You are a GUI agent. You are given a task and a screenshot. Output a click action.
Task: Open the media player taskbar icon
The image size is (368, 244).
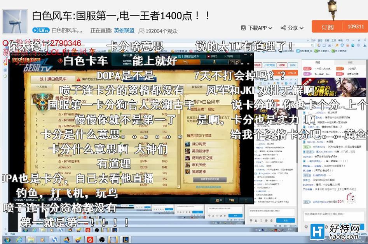tap(42, 240)
